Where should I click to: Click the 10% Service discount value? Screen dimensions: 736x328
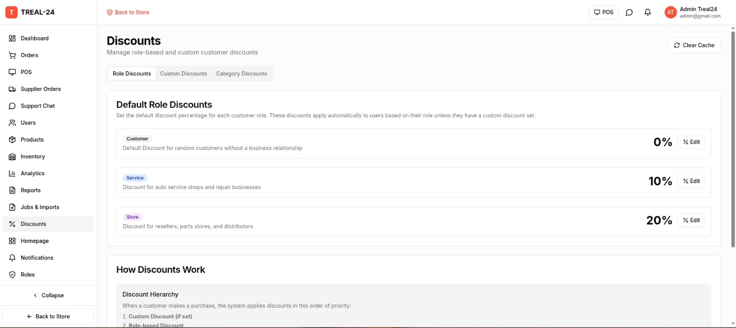(661, 181)
